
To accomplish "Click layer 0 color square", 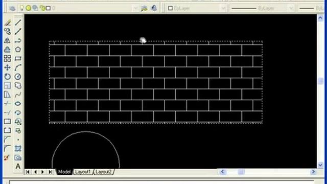I will pos(49,8).
